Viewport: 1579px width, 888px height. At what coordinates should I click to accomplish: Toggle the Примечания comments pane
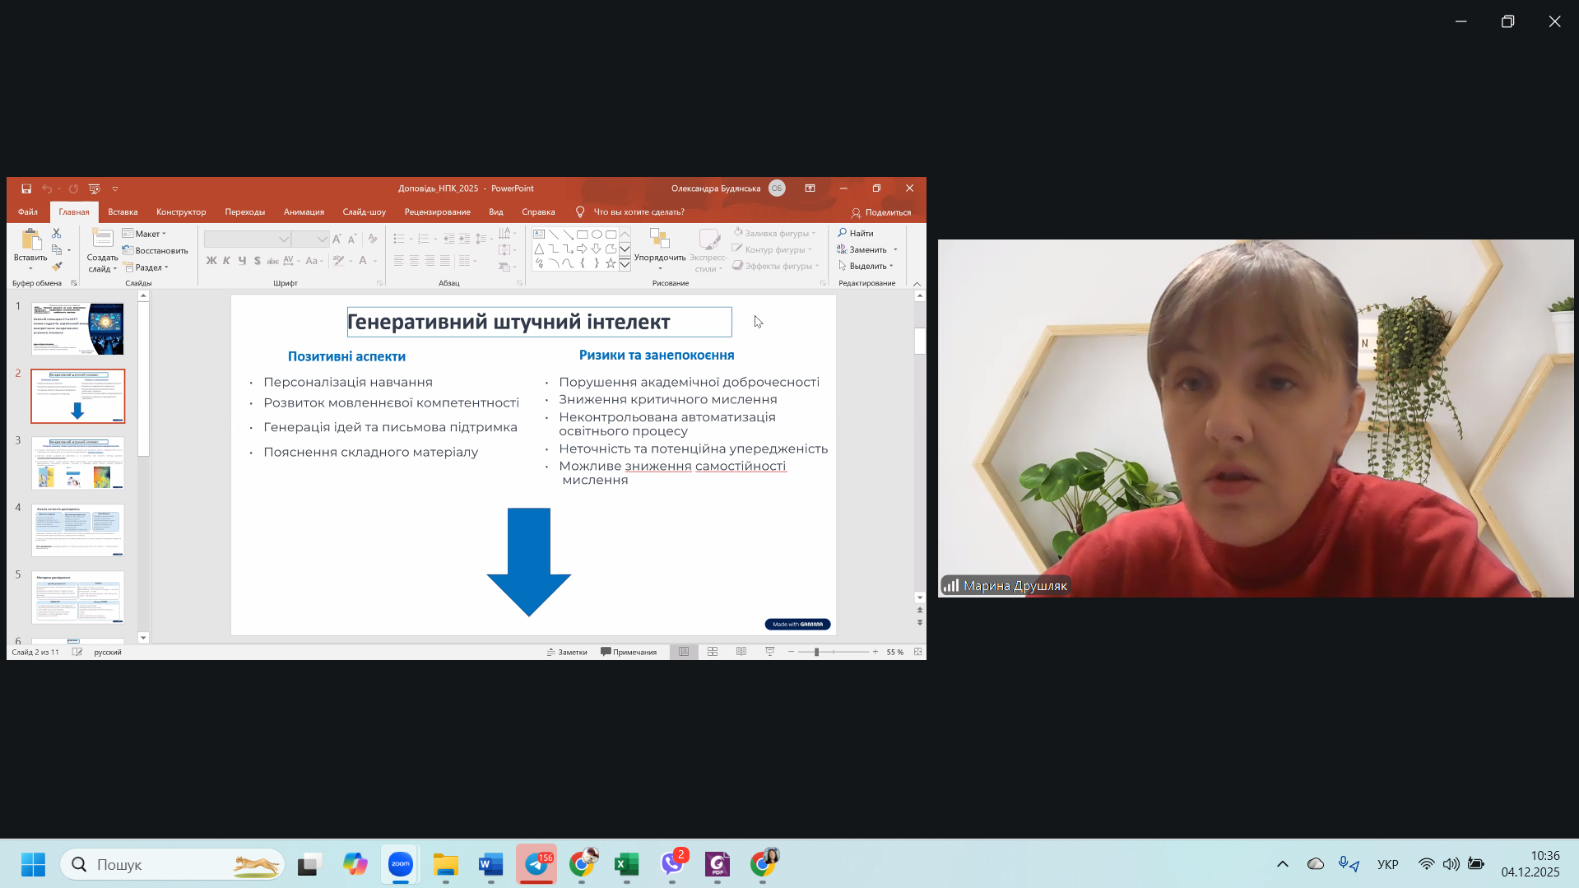[629, 652]
